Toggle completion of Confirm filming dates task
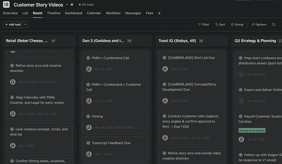282x164 pixels. point(12,161)
